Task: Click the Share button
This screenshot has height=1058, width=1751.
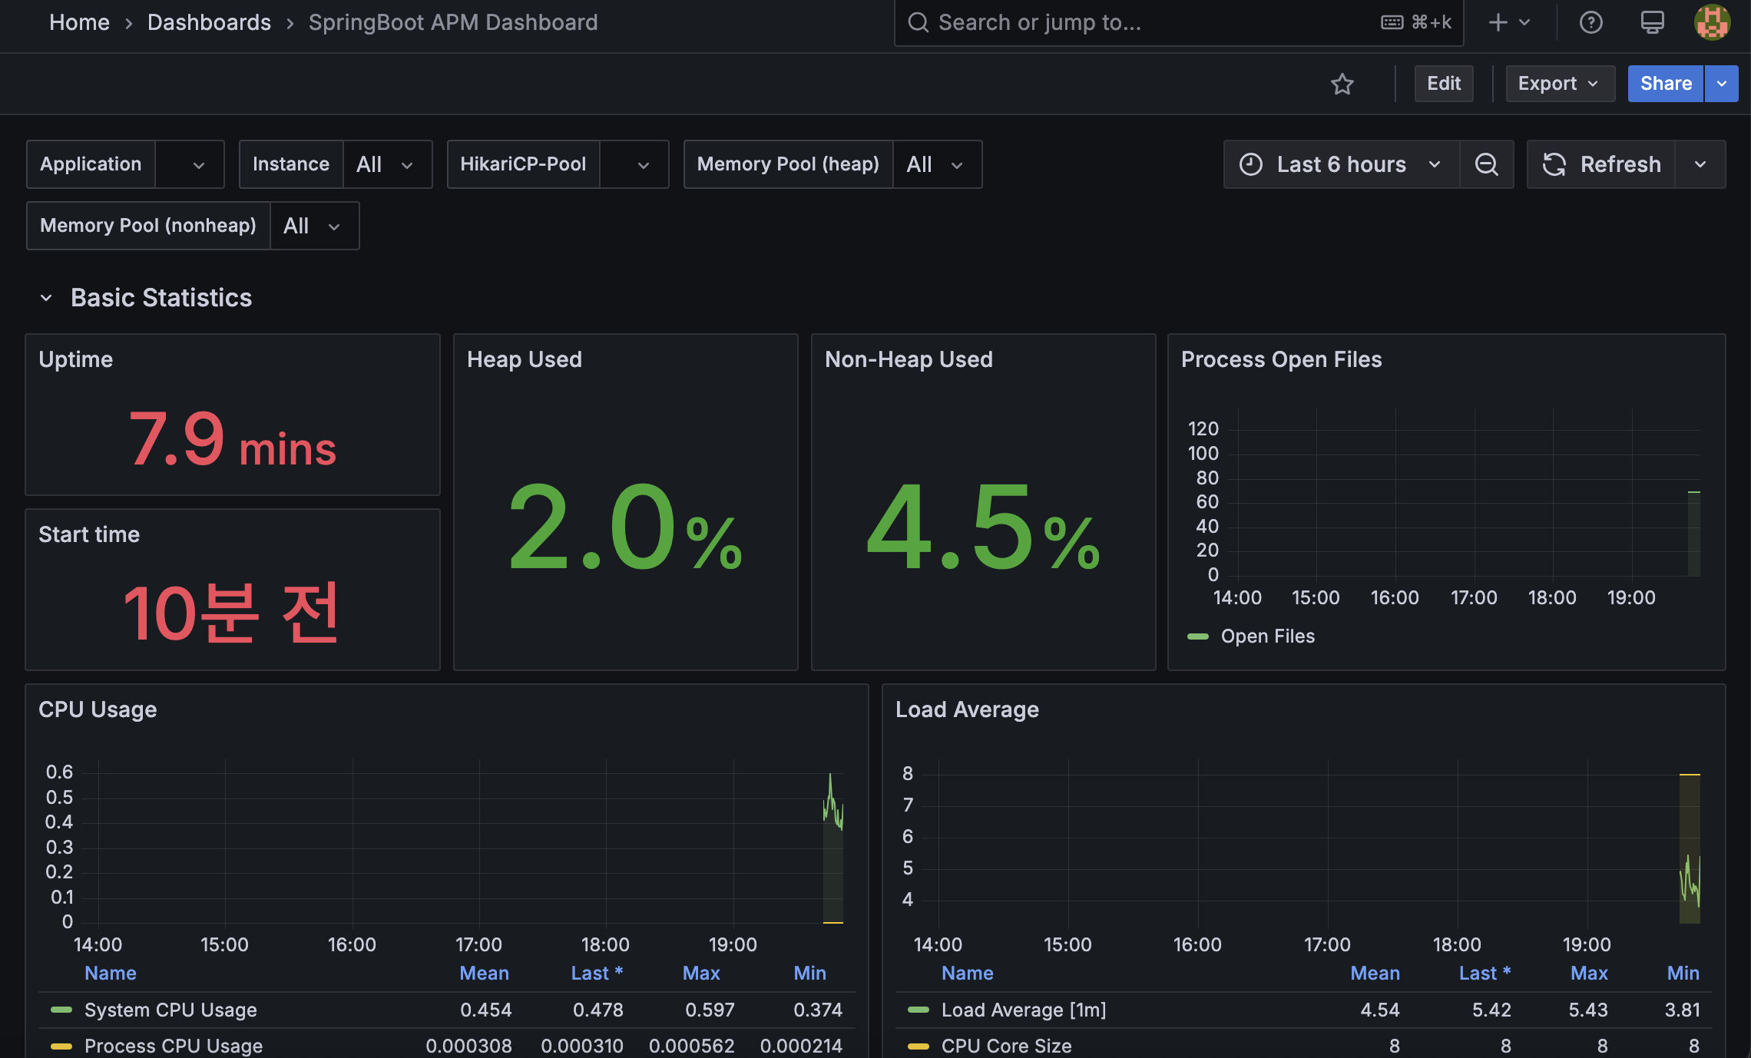Action: click(1666, 84)
